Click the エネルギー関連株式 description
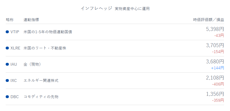 click(41, 81)
